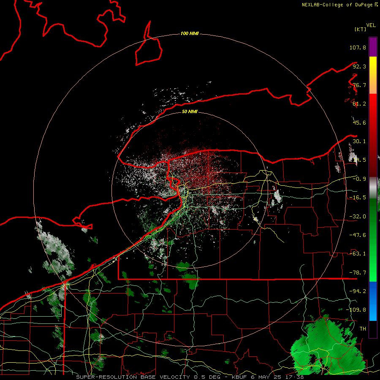Select the -32.0 legend value
The image size is (380, 380).
[x=358, y=217]
